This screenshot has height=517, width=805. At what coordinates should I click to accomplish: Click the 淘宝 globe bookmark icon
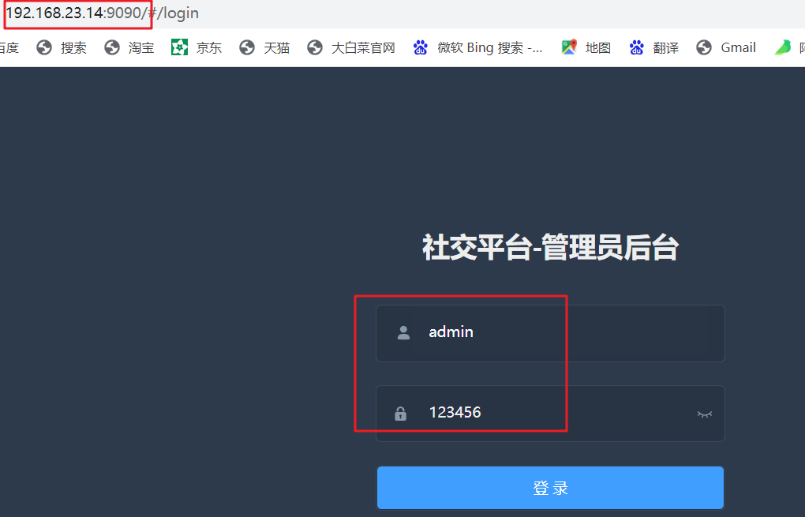pos(112,47)
